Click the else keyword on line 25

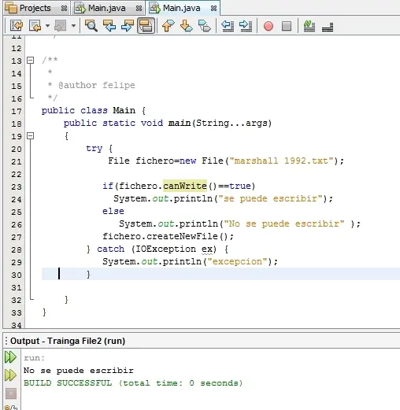coord(113,211)
